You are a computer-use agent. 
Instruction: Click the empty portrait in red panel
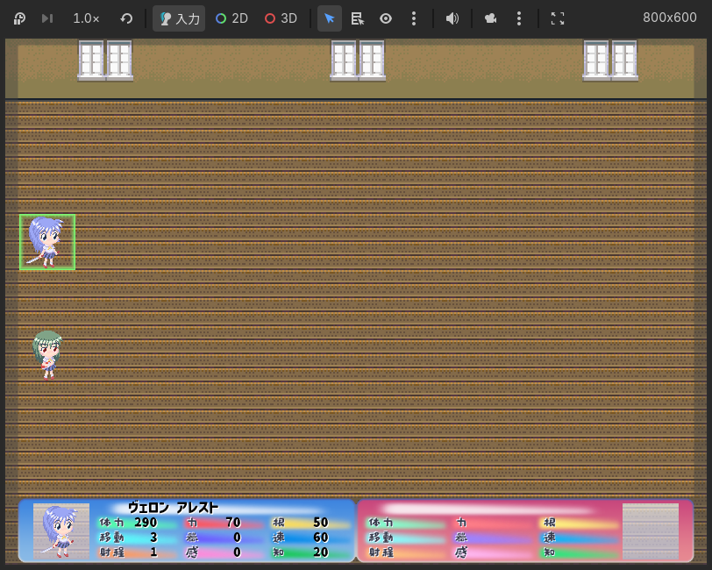pos(650,531)
